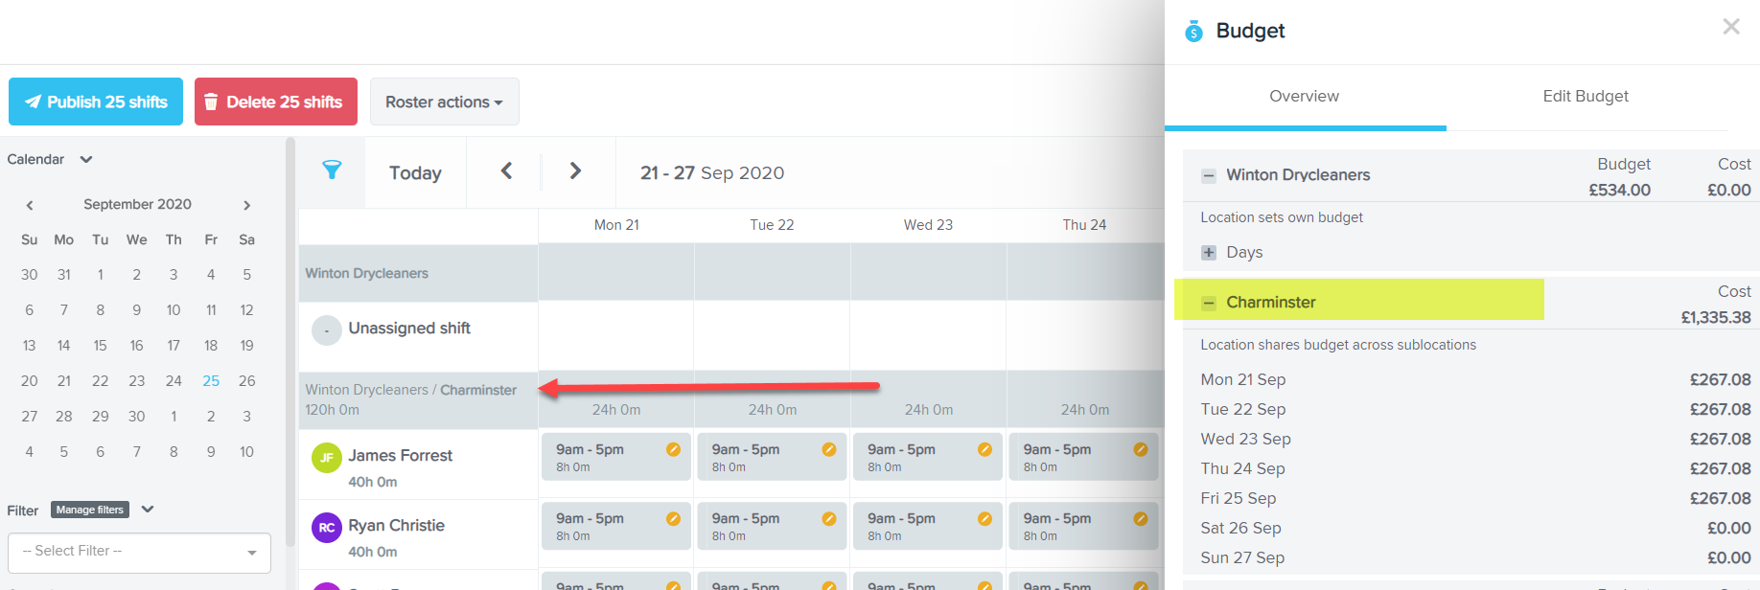Click the Mon 21 Sep budget row
1760x590 pixels.
[1475, 380]
